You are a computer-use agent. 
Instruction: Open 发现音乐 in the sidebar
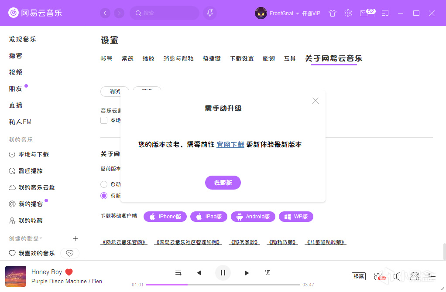click(22, 39)
